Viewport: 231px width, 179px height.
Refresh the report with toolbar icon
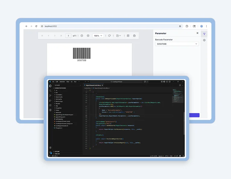click(x=109, y=36)
